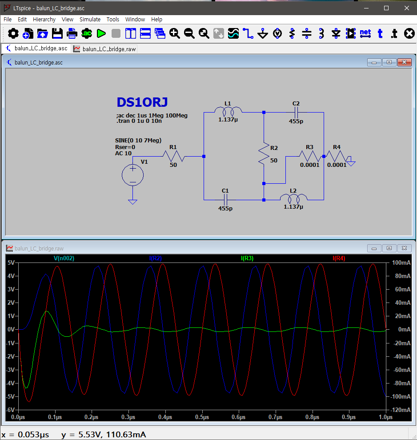Select inductor L2 in schematic
Screen dimensions: 417x440
click(293, 199)
